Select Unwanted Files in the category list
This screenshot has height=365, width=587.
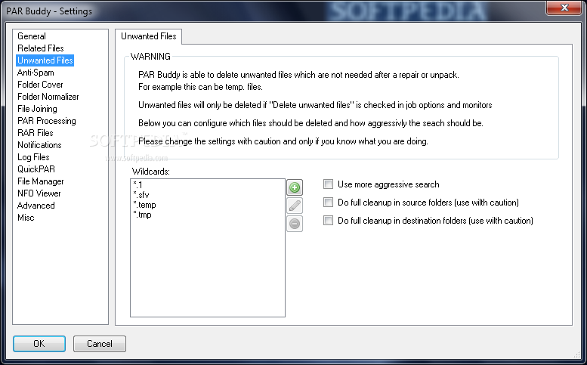(45, 60)
